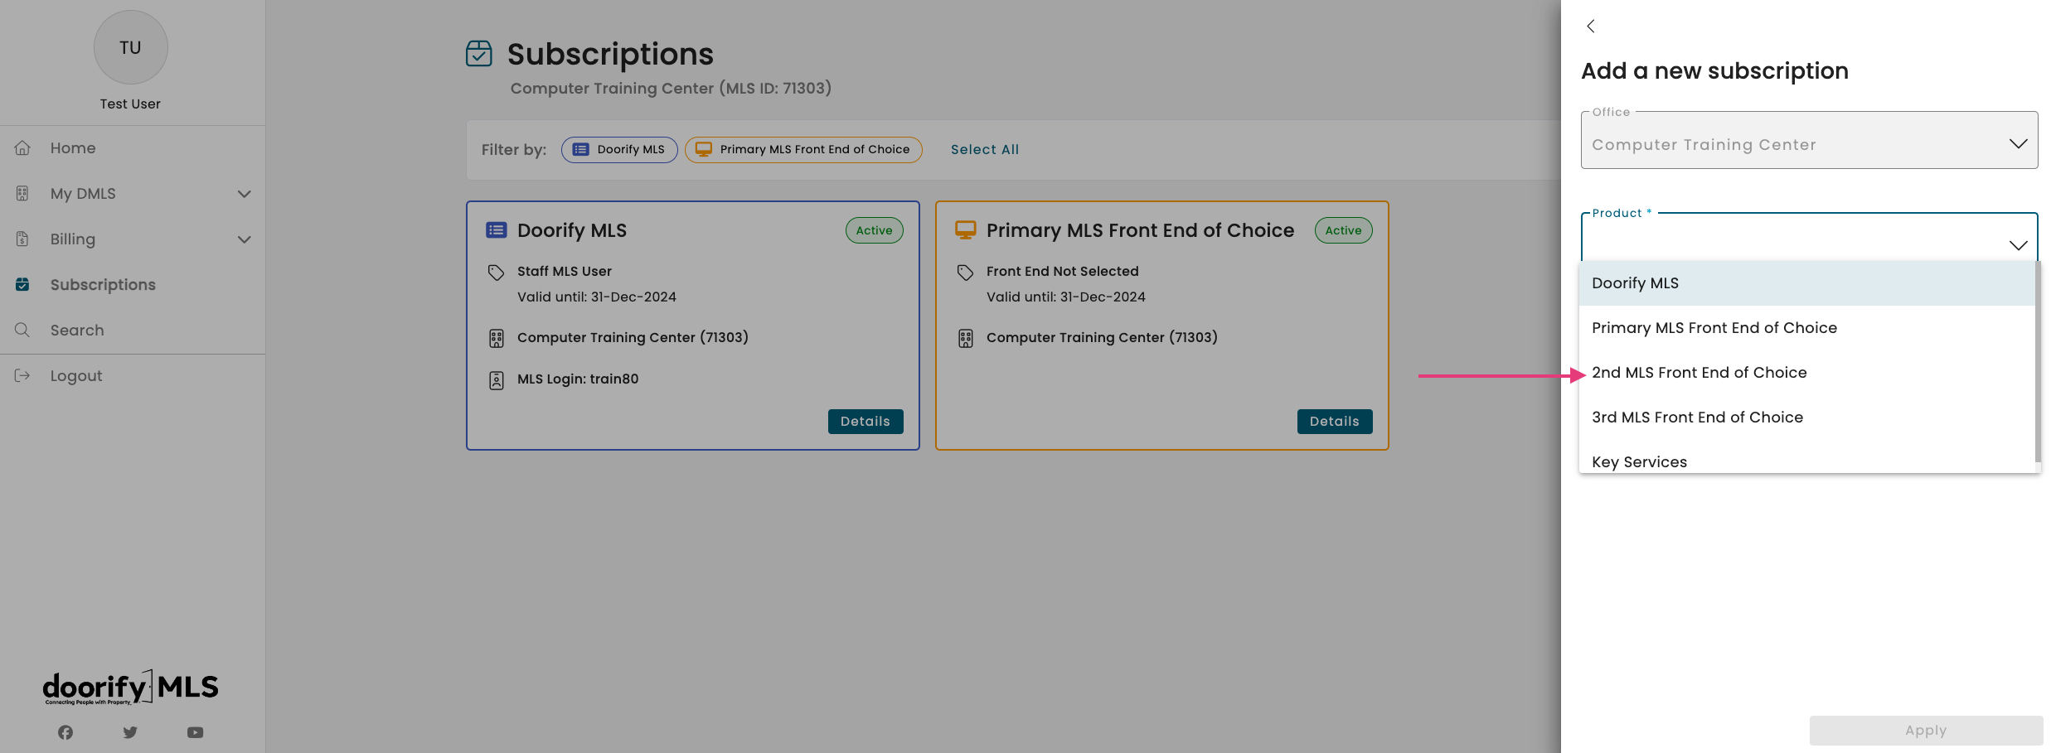Image resolution: width=2051 pixels, height=753 pixels.
Task: Pick 3rd MLS Front End of Choice
Action: (1697, 418)
